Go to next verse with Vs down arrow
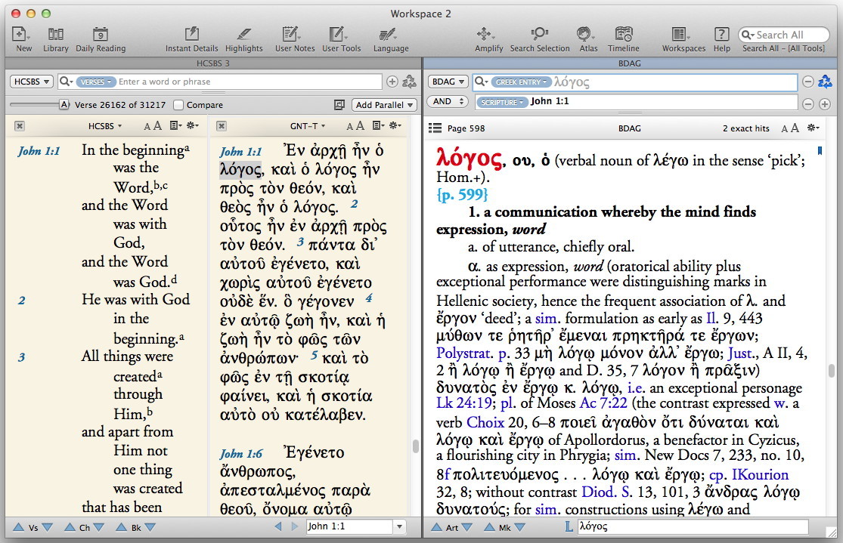 [x=48, y=527]
